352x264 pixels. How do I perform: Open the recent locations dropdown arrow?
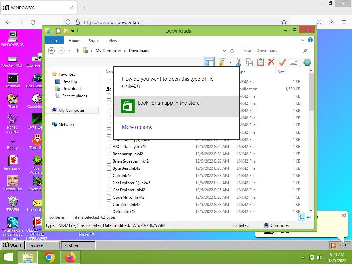[x=69, y=51]
